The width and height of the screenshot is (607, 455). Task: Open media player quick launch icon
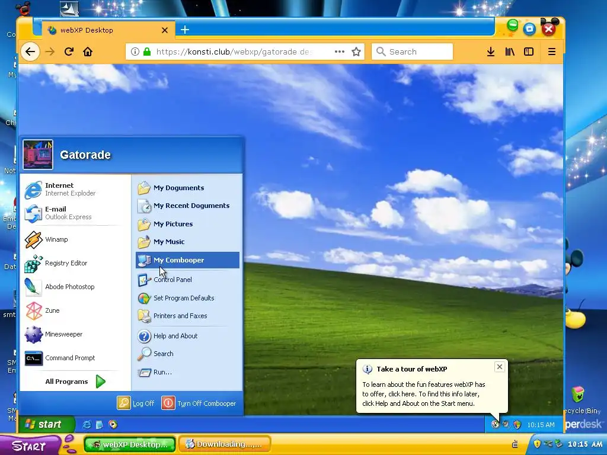[113, 425]
